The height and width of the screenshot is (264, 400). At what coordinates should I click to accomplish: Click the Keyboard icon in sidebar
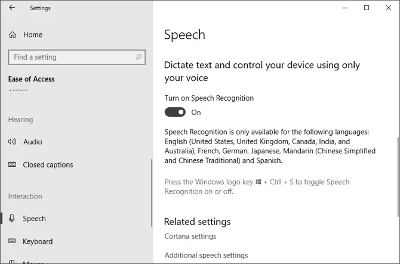(13, 241)
